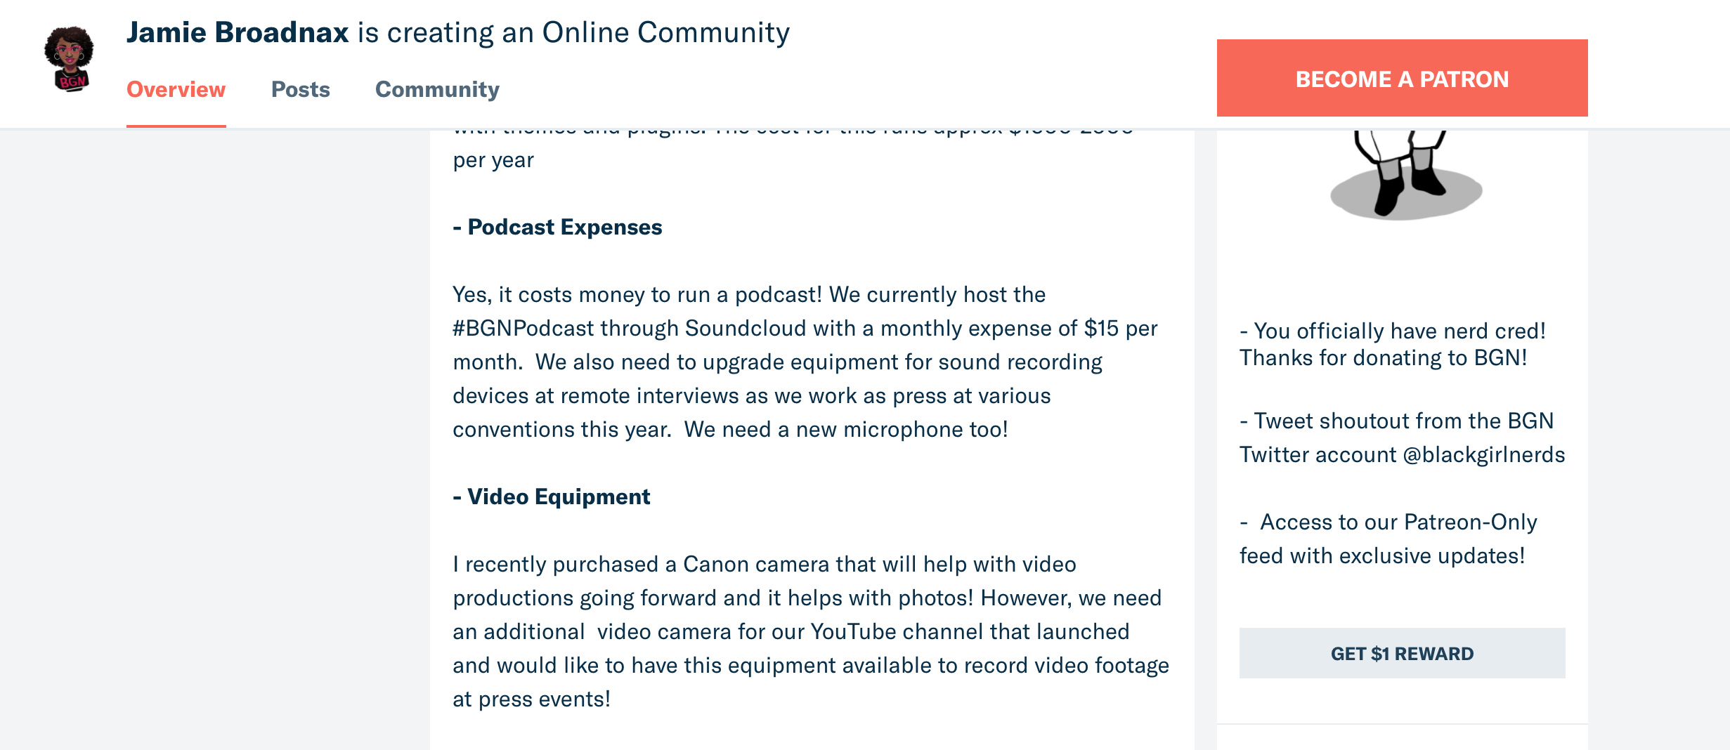Click "devices at remote interviews" text line
The image size is (1730, 750).
(x=752, y=395)
